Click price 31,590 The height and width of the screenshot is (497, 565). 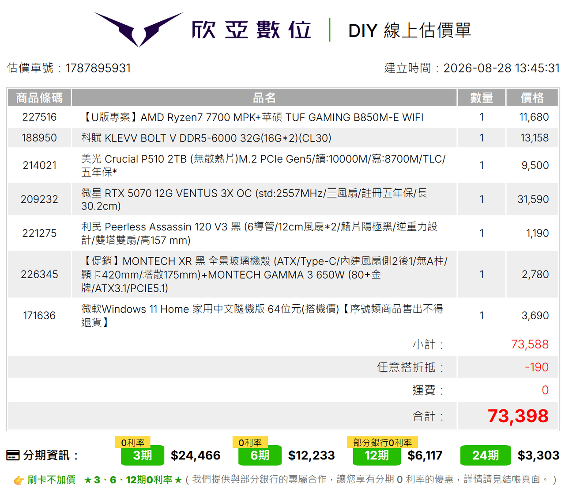coord(533,199)
